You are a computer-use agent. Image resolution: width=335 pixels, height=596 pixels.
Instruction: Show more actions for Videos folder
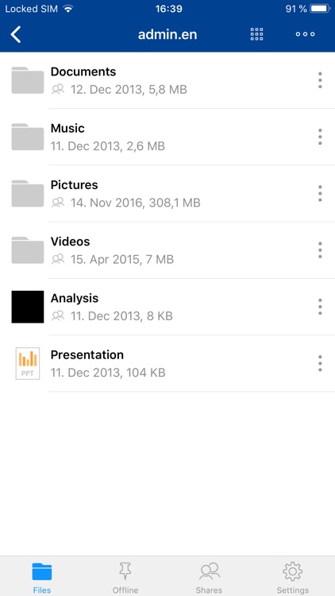point(320,250)
